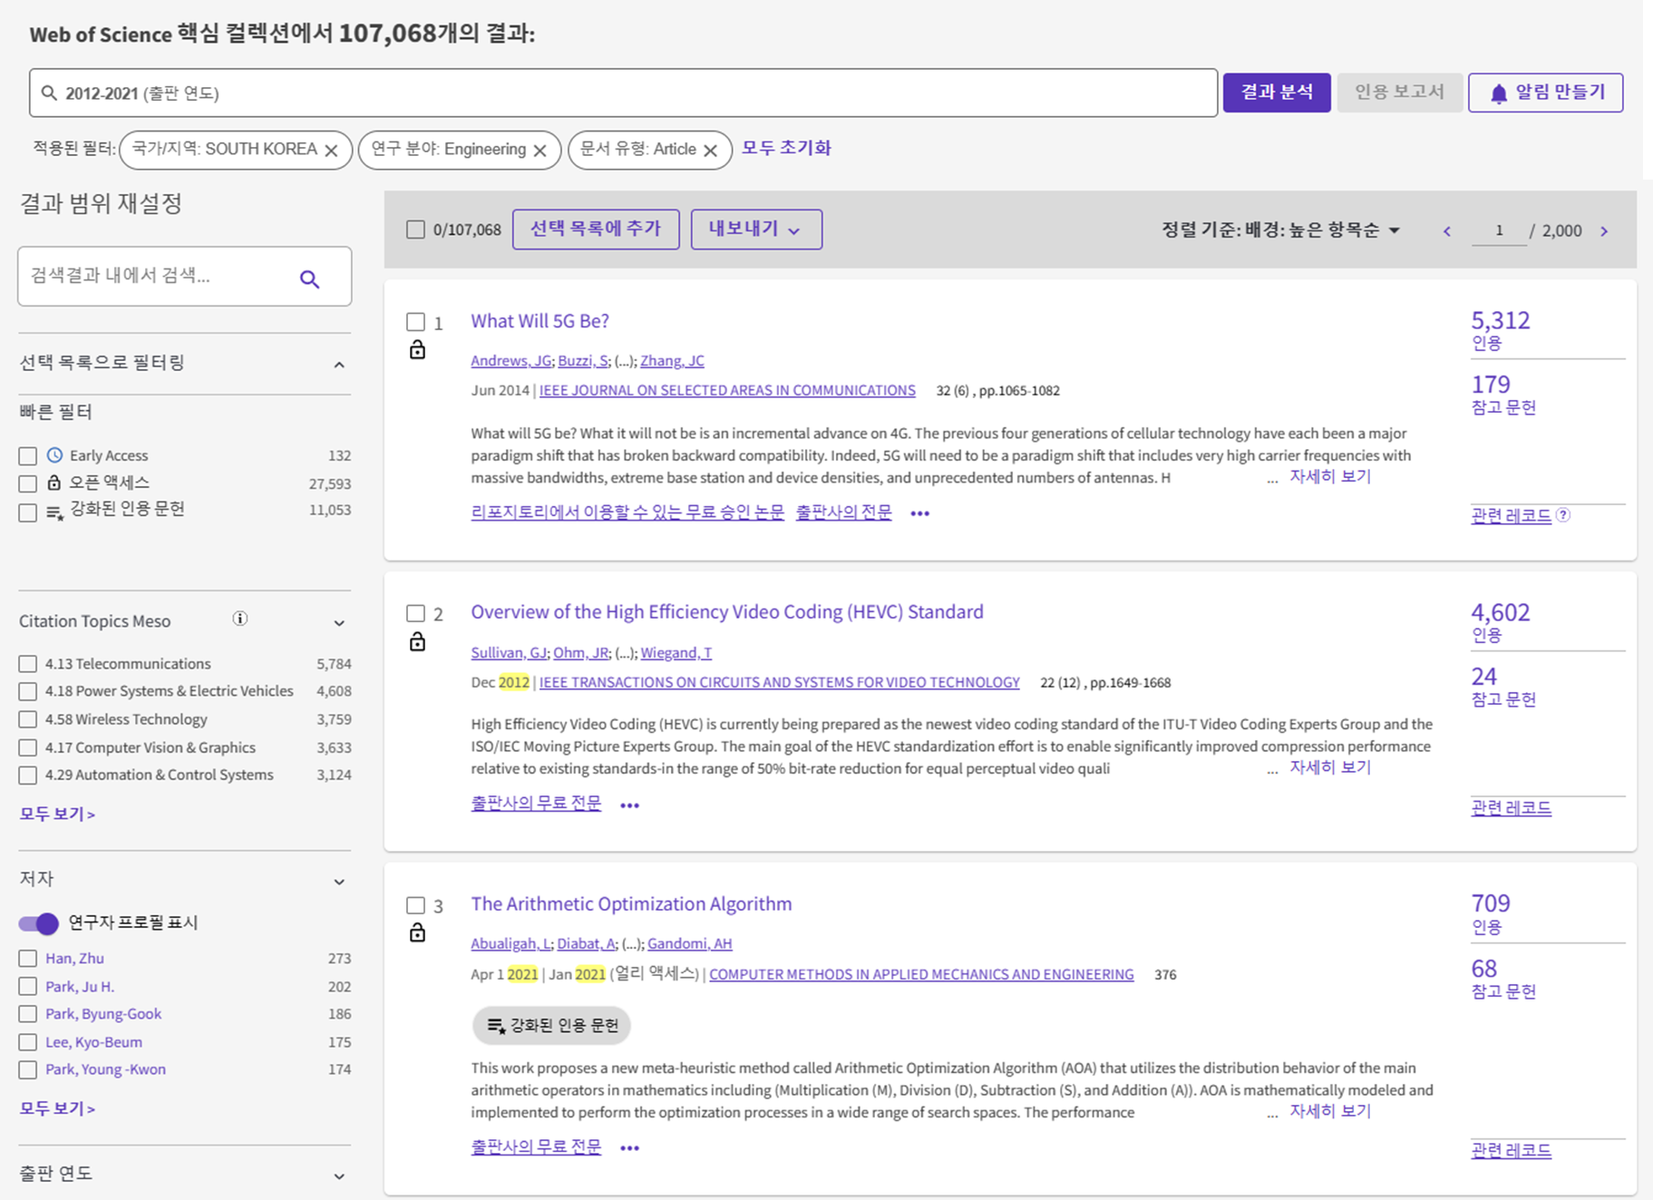The image size is (1653, 1200).
Task: Open more options dots for HEVC Standard result
Action: click(629, 805)
